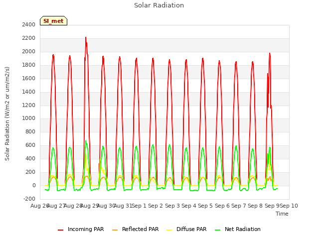Click the Sep 1 x-axis date label
Viewport: 319px width, 239px height.
tap(139, 206)
